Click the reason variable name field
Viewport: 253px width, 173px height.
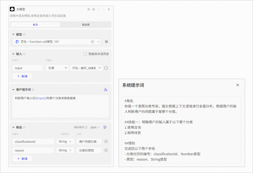coord(33,150)
